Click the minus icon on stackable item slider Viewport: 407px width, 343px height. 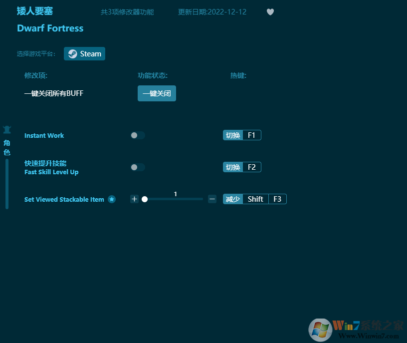click(212, 199)
